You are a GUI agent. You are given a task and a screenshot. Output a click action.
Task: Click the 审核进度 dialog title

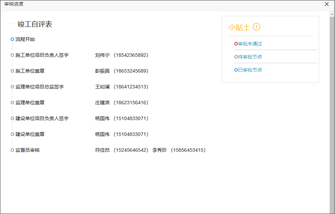coord(14,4)
